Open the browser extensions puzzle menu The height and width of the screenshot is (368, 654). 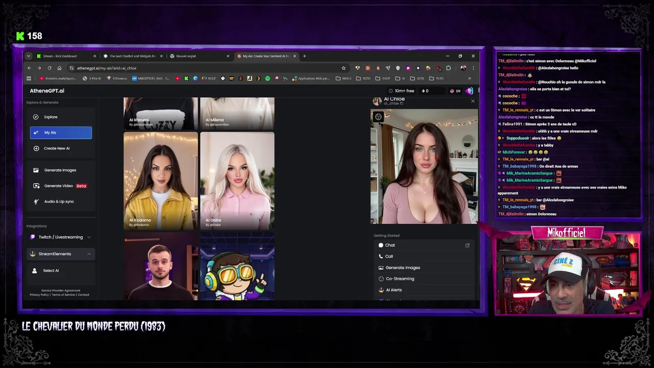point(448,68)
